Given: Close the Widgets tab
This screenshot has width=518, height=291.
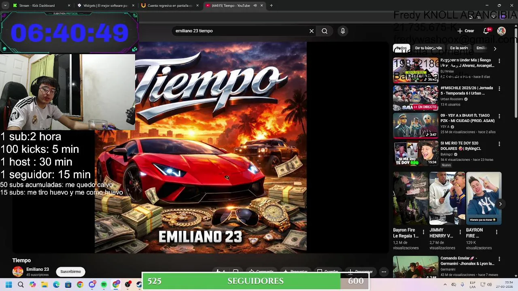Looking at the screenshot, I should click(x=133, y=6).
